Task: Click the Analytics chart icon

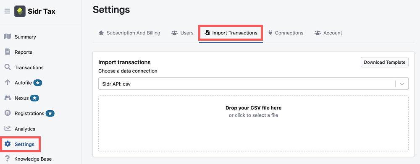Action: 8,128
